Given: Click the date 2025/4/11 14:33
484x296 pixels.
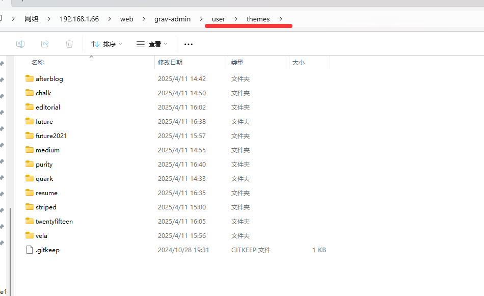Looking at the screenshot, I should click(x=182, y=179).
